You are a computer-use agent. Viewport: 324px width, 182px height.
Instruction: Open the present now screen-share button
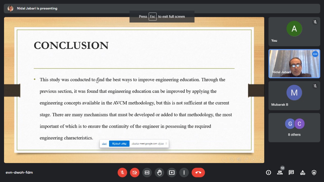click(x=172, y=172)
